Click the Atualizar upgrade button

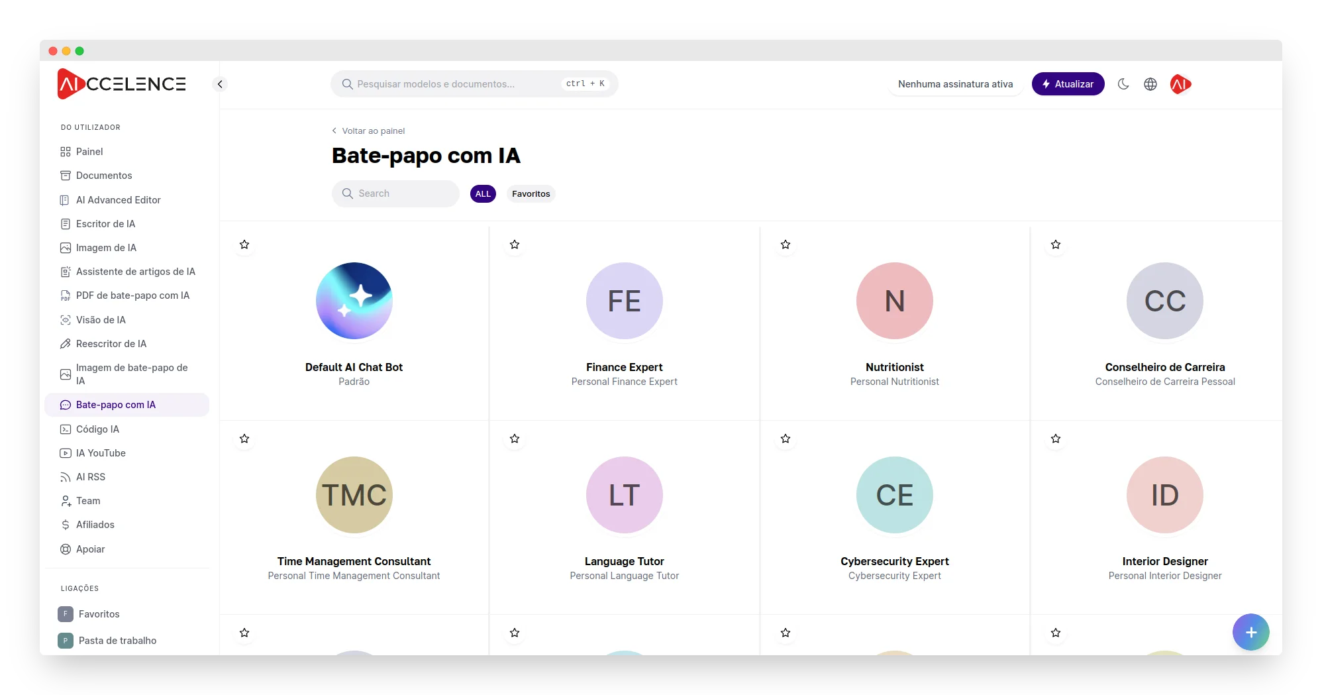(x=1068, y=84)
